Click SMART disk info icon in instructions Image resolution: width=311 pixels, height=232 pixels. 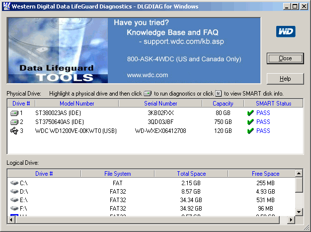[x=219, y=93]
